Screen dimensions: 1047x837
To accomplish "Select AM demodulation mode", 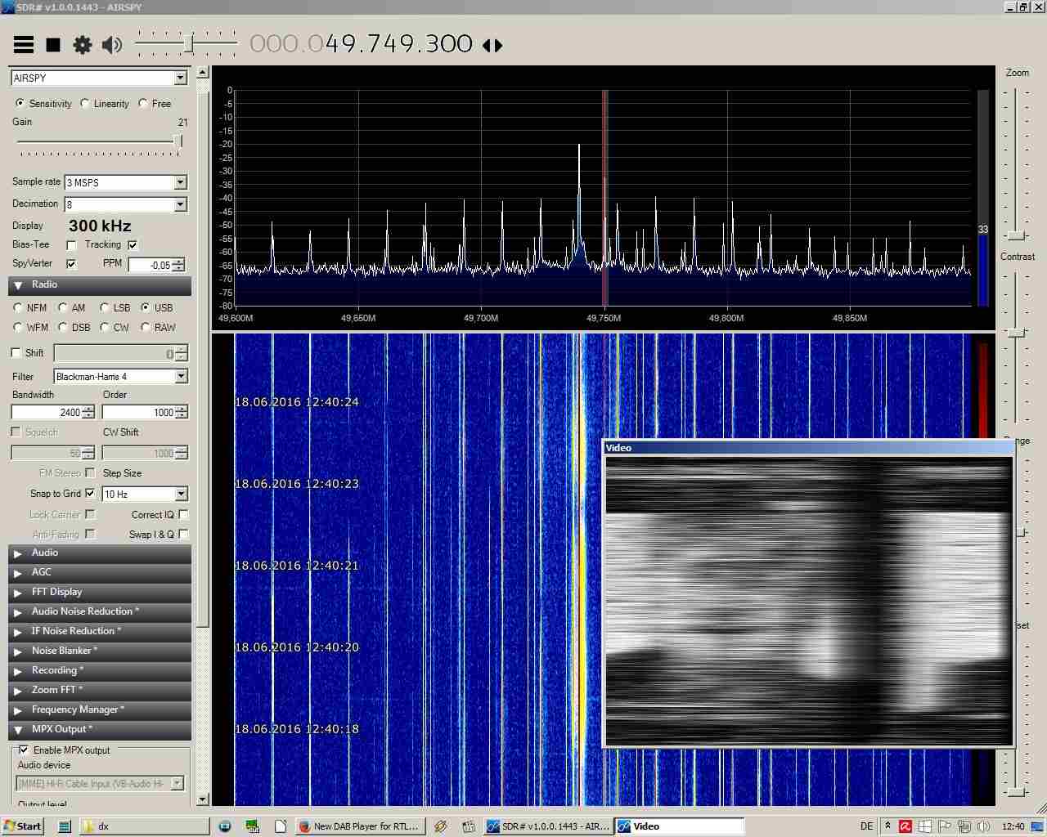I will (x=62, y=308).
